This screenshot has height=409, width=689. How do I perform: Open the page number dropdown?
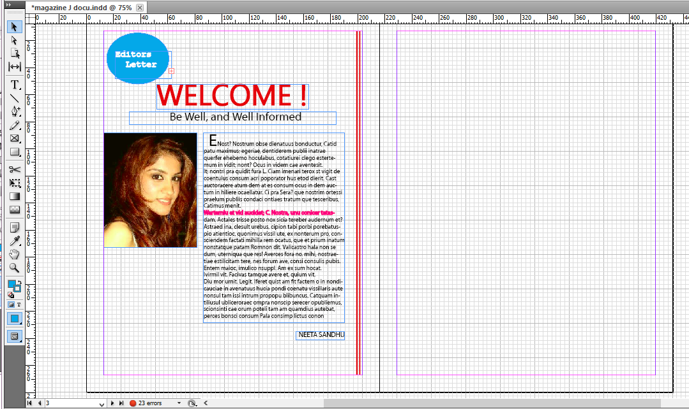click(102, 404)
